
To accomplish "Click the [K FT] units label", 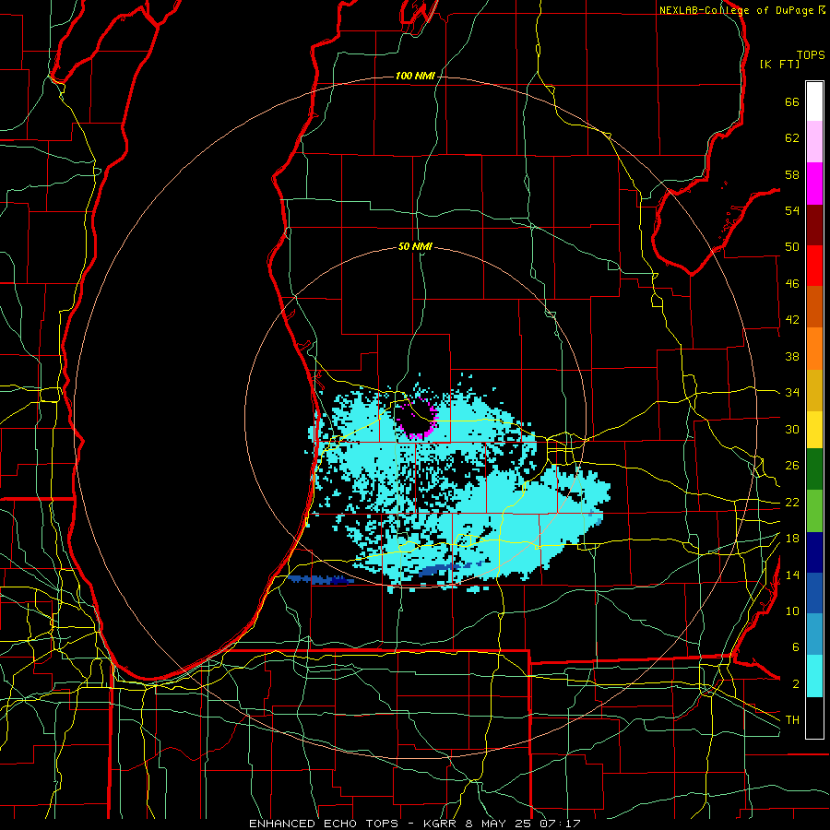I will click(779, 65).
